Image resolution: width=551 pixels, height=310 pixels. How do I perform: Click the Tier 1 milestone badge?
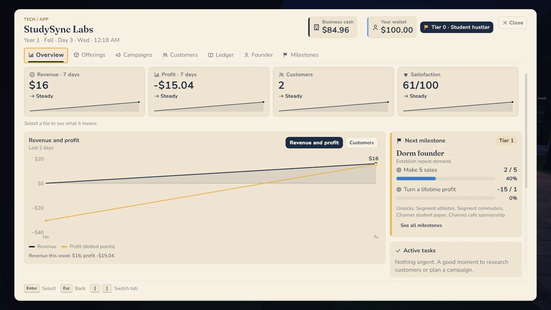click(x=506, y=141)
